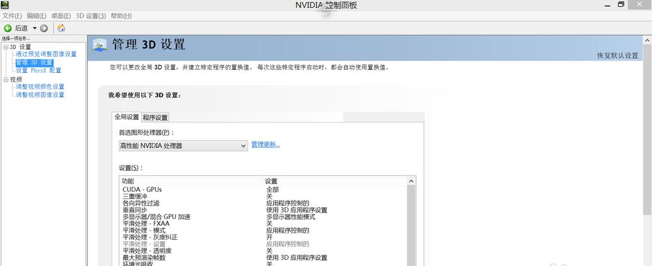The image size is (652, 266).
Task: Open the 首选图形处理器 dropdown
Action: (183, 146)
